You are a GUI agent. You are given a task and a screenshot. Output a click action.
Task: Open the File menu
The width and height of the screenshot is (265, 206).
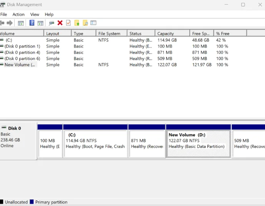tap(3, 15)
